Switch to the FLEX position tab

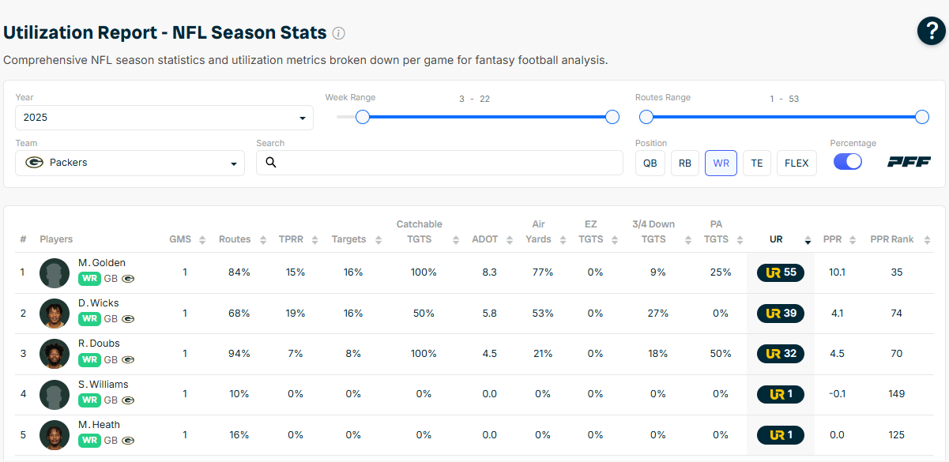[796, 163]
